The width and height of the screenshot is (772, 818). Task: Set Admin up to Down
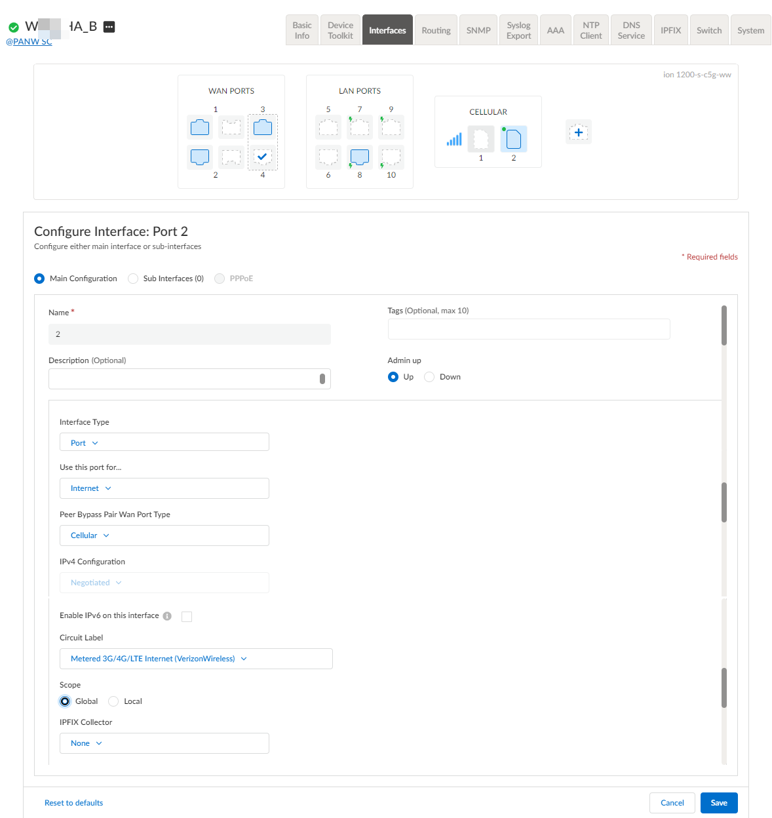point(430,377)
